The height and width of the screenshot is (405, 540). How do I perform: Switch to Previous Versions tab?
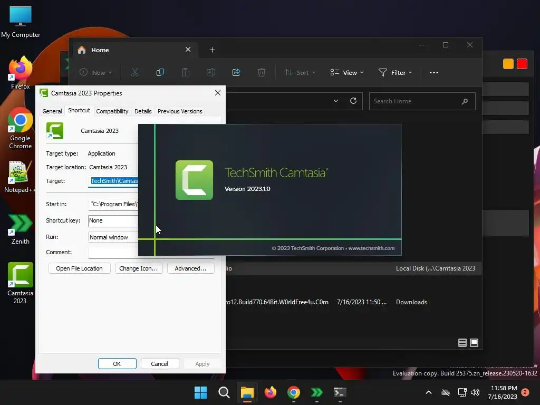180,111
